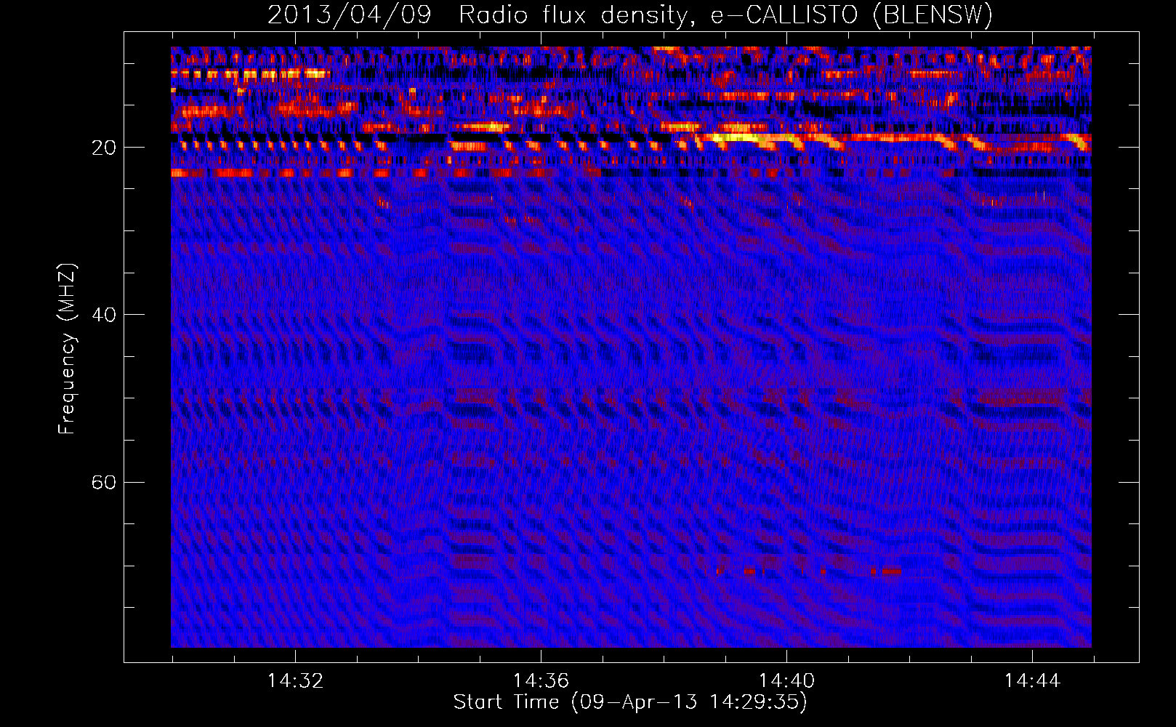Click the 'e-CALLISTO (BLENSW)' title text
Screen dimensions: 1176x727
[x=852, y=15]
